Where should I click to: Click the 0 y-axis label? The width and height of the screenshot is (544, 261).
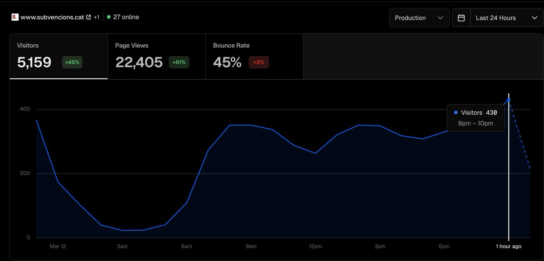(28, 238)
